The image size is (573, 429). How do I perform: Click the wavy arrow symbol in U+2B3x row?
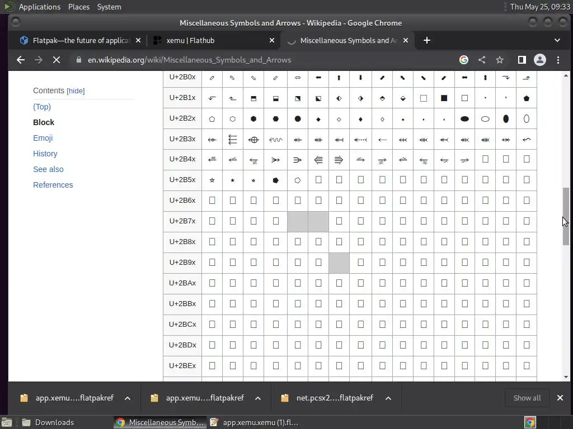pyautogui.click(x=275, y=140)
